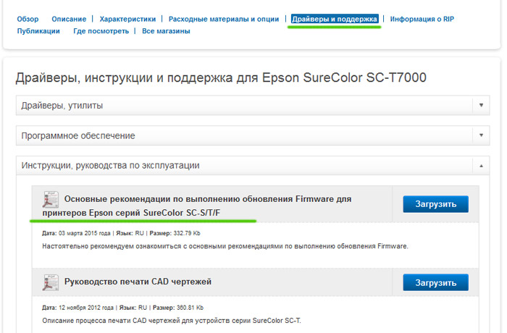
Task: Go to Характеристики tab
Action: [127, 19]
